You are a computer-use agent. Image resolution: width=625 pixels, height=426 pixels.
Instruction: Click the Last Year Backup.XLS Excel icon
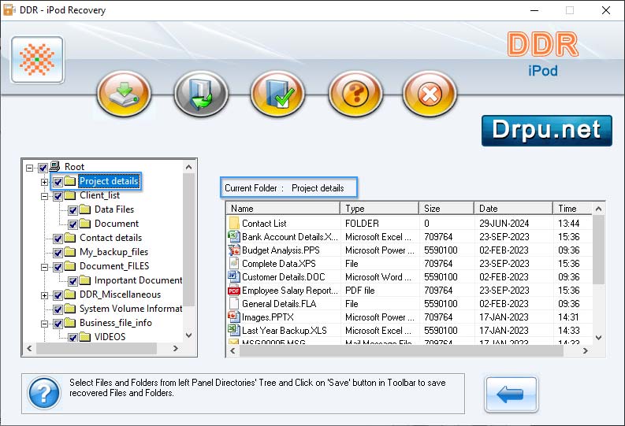pos(233,331)
